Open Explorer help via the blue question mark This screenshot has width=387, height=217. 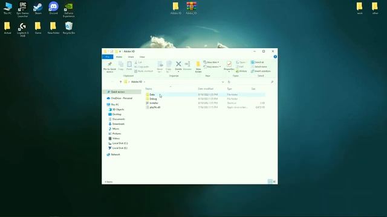coord(275,57)
